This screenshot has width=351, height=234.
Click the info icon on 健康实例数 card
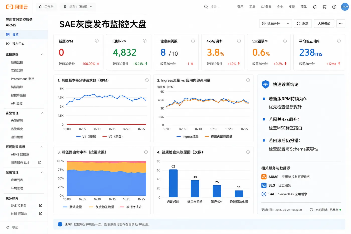[x=193, y=41]
